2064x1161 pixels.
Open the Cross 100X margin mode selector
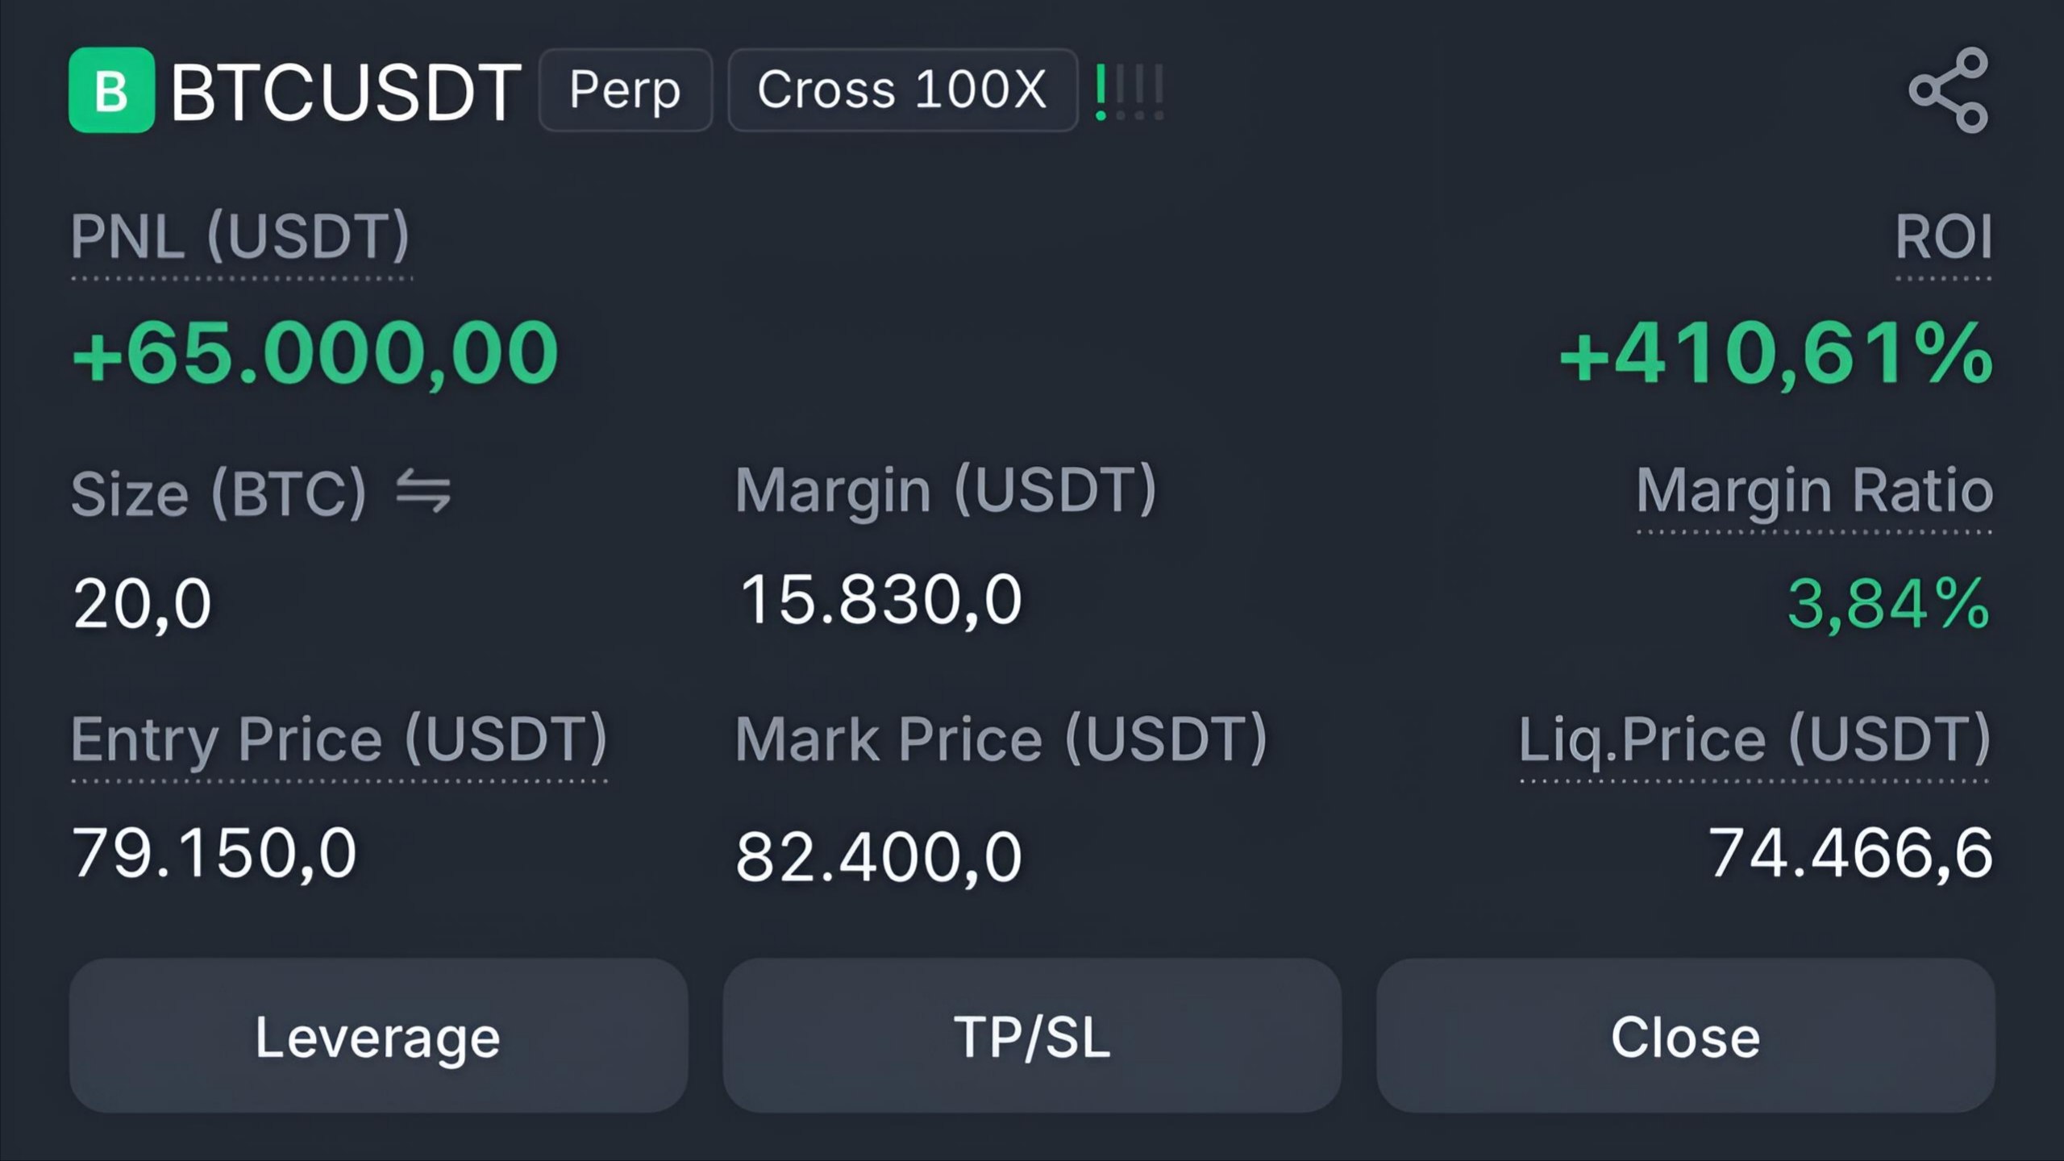pyautogui.click(x=902, y=89)
